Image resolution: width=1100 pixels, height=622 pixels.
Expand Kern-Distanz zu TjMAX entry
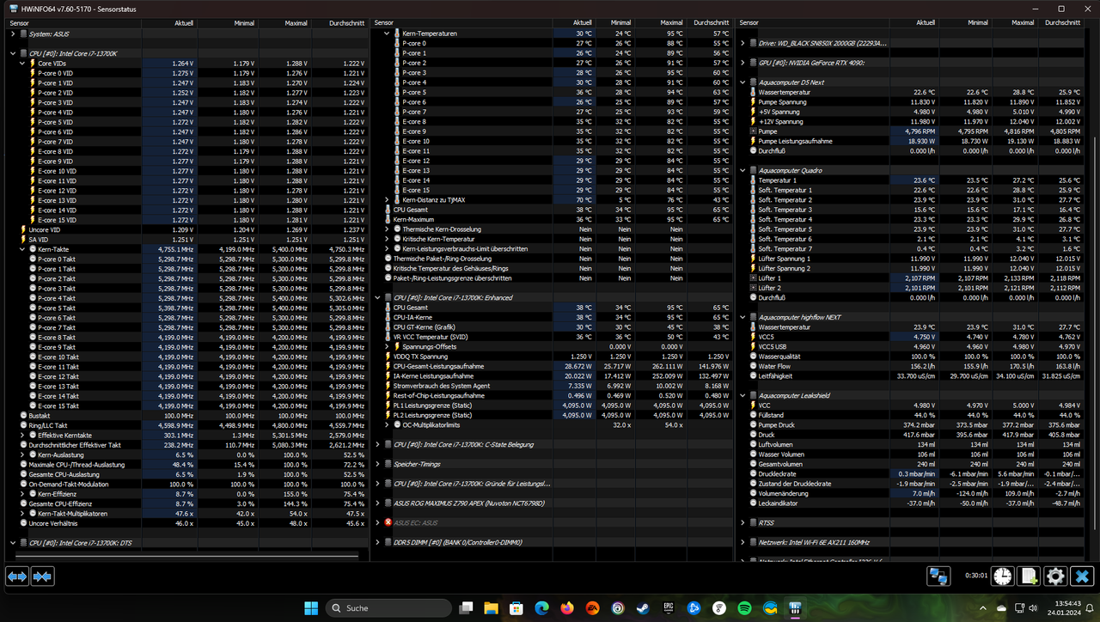tap(387, 199)
